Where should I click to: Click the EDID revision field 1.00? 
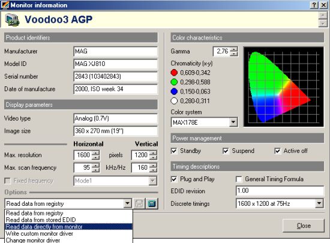pos(280,191)
